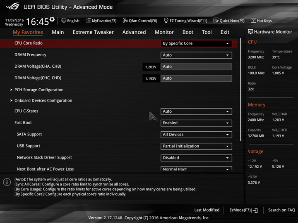This screenshot has width=298, height=223.
Task: Select English language option
Action: click(73, 21)
